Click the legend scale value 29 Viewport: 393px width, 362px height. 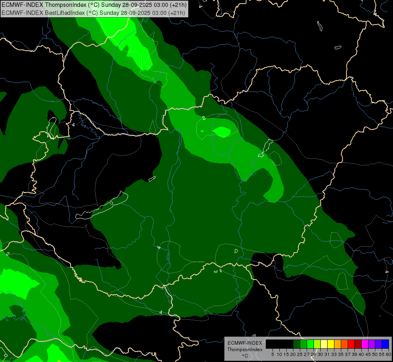click(x=314, y=354)
